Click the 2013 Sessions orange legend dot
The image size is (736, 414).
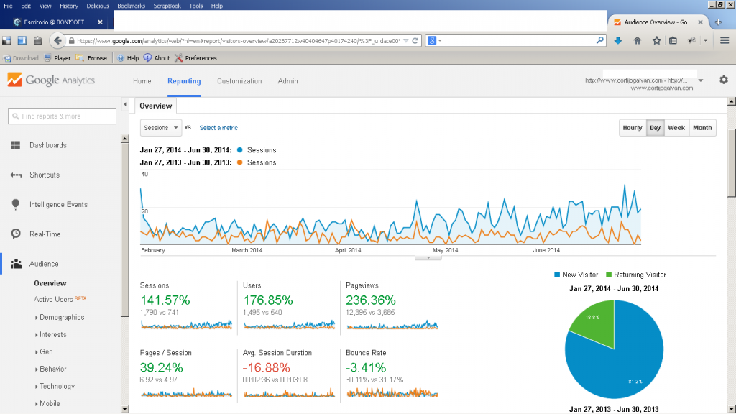240,162
